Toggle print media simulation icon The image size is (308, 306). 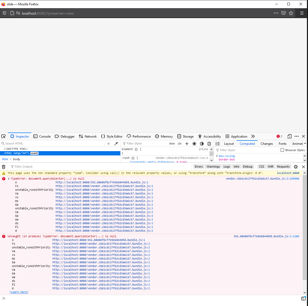209,143
